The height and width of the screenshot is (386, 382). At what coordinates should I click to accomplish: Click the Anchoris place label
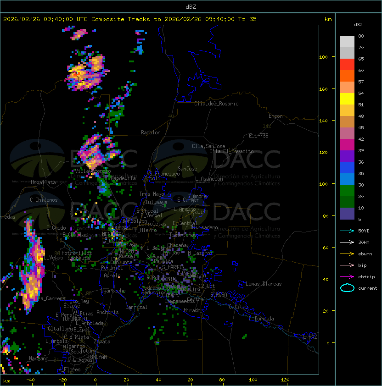pos(107,312)
